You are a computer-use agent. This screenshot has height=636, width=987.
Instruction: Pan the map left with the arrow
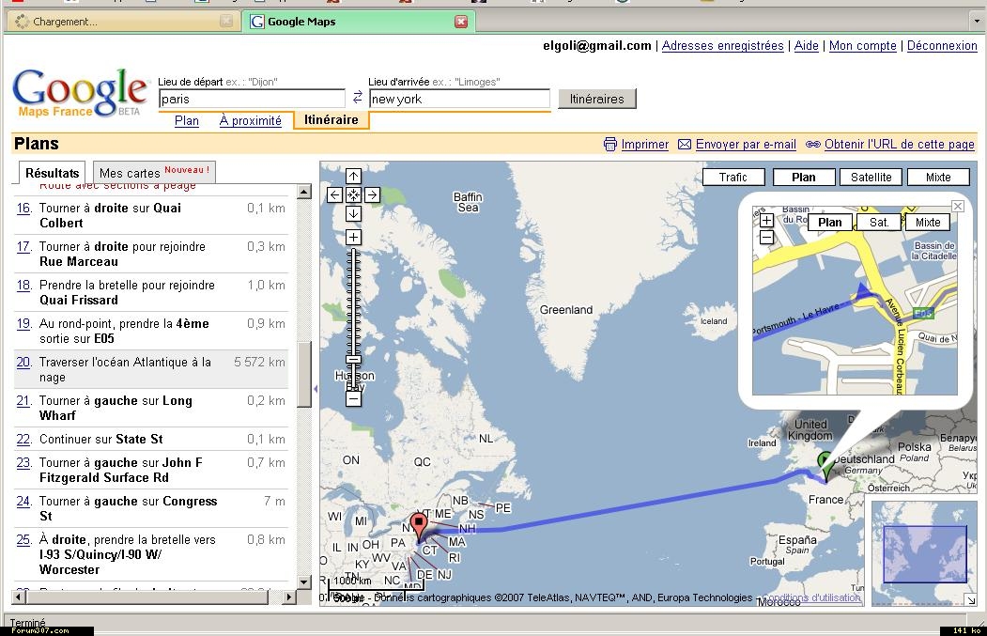(334, 195)
